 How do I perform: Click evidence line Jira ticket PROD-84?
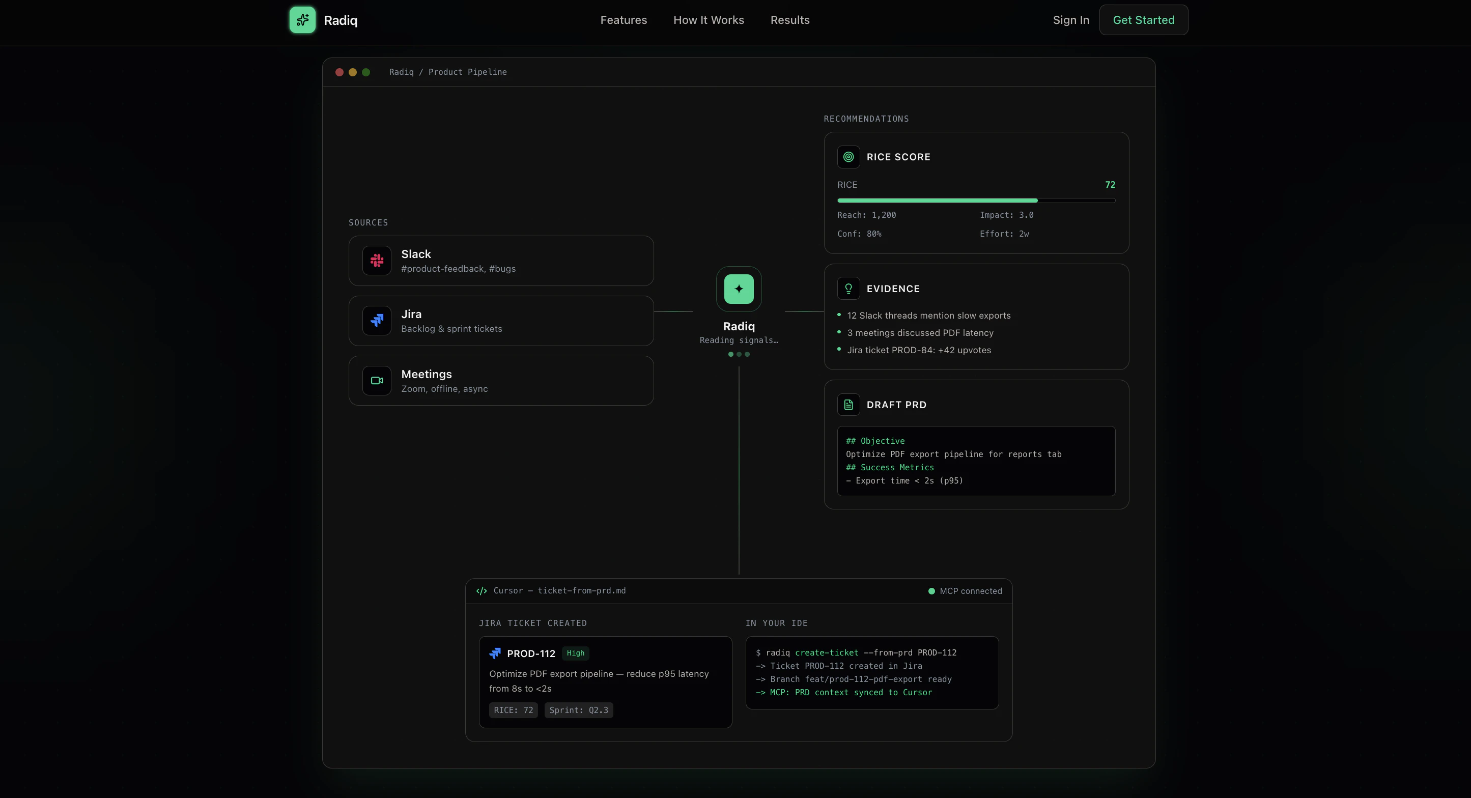click(919, 350)
